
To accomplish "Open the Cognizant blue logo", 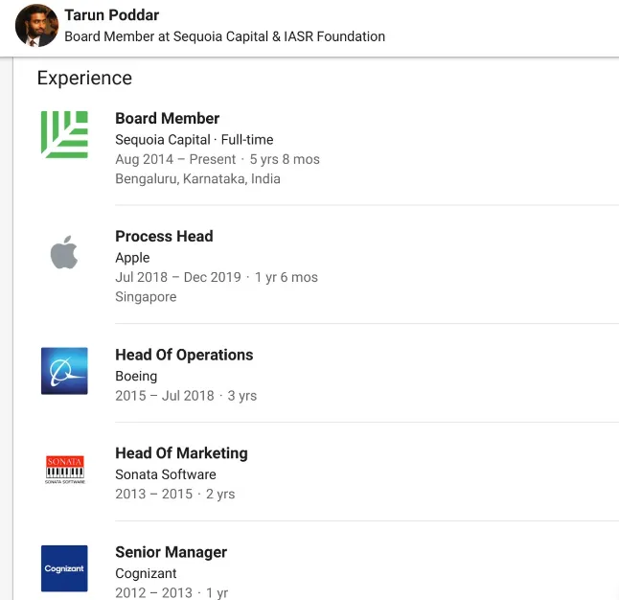I will point(64,568).
